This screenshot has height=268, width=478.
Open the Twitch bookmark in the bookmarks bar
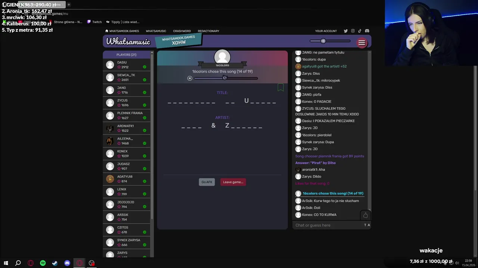[x=94, y=22]
